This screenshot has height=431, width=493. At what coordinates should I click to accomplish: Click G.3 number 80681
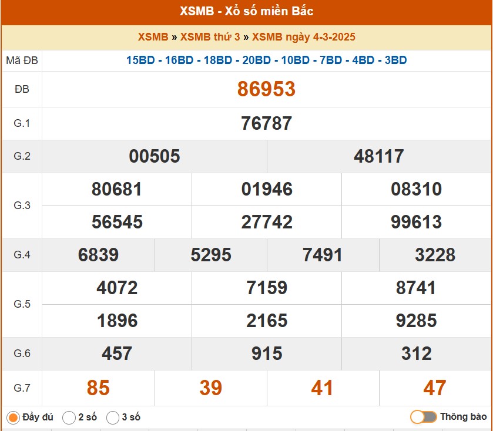point(117,189)
